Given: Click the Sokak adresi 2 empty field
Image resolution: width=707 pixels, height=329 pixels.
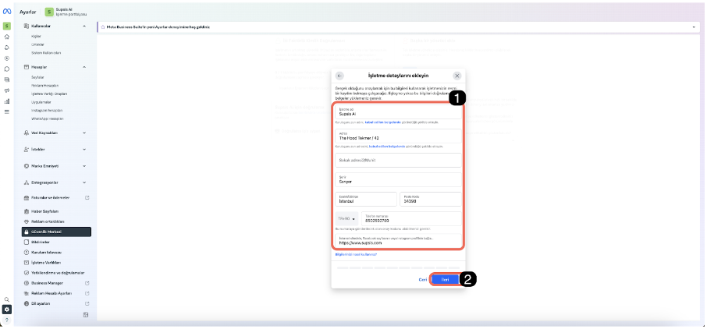Looking at the screenshot, I should (x=398, y=160).
